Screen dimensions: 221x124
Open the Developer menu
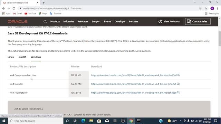point(120,21)
